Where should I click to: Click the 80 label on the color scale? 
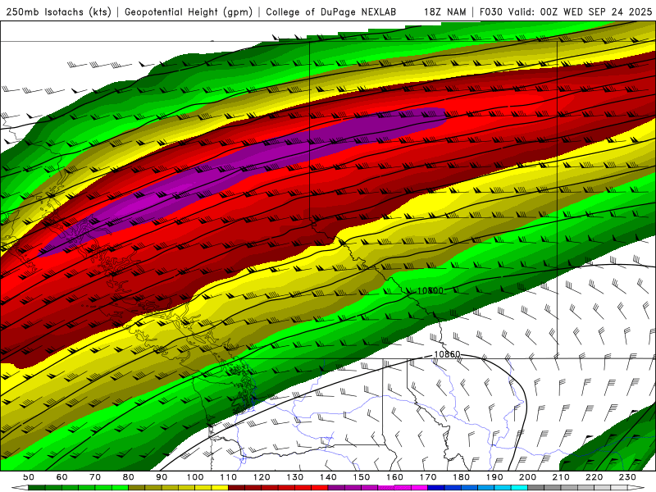pyautogui.click(x=129, y=477)
